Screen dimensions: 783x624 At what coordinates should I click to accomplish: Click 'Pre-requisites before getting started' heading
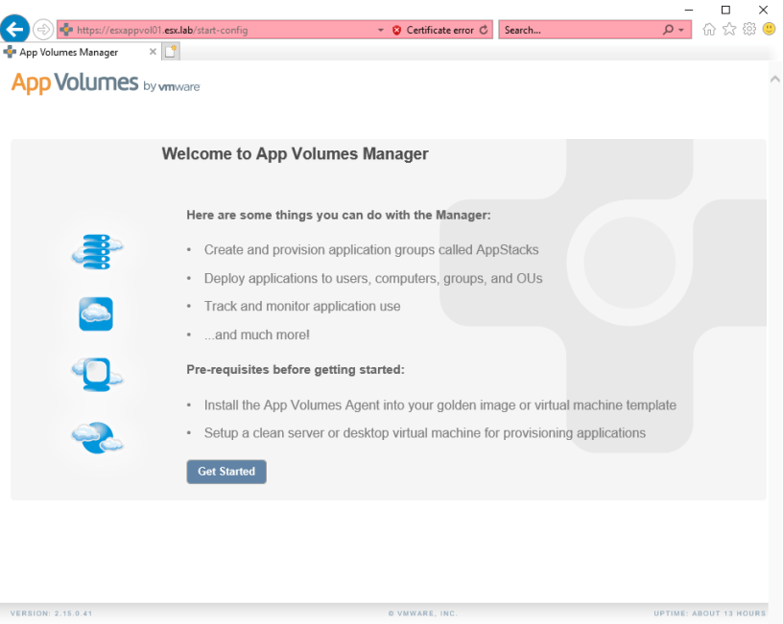[x=296, y=370]
